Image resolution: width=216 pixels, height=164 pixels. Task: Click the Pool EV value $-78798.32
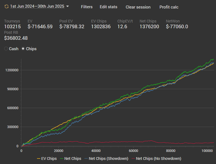click(x=72, y=27)
